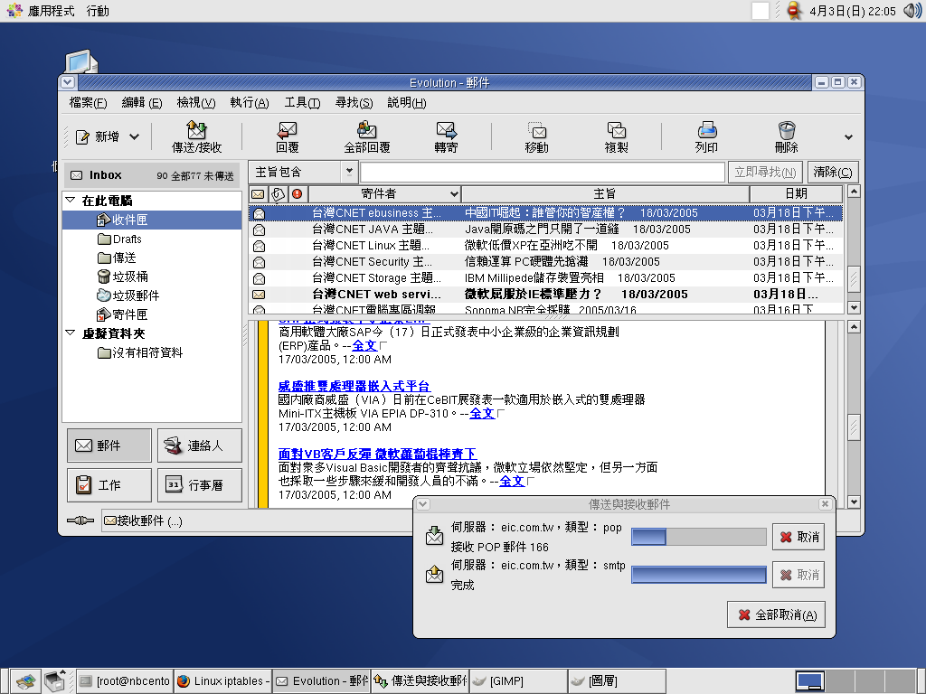926x694 pixels.
Task: Open the 面對VB客戶反彈 headline link
Action: click(377, 454)
